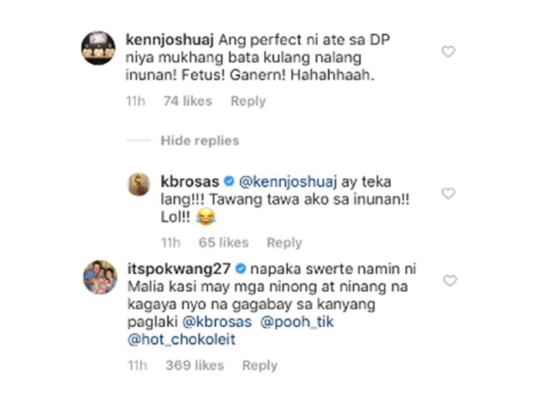Reply to kennjoshuaj's comment
The image size is (545, 409).
pos(248,101)
